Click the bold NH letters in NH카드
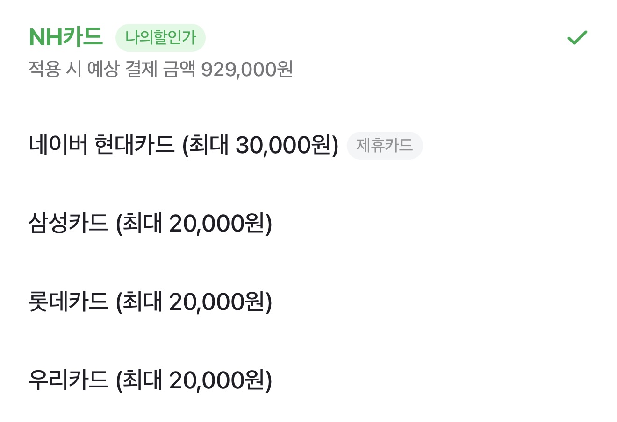Image resolution: width=617 pixels, height=422 pixels. point(45,37)
